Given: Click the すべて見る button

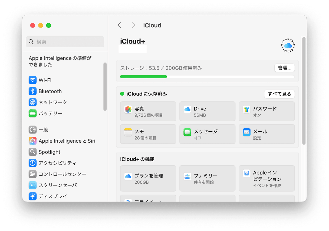Looking at the screenshot, I should coord(279,94).
